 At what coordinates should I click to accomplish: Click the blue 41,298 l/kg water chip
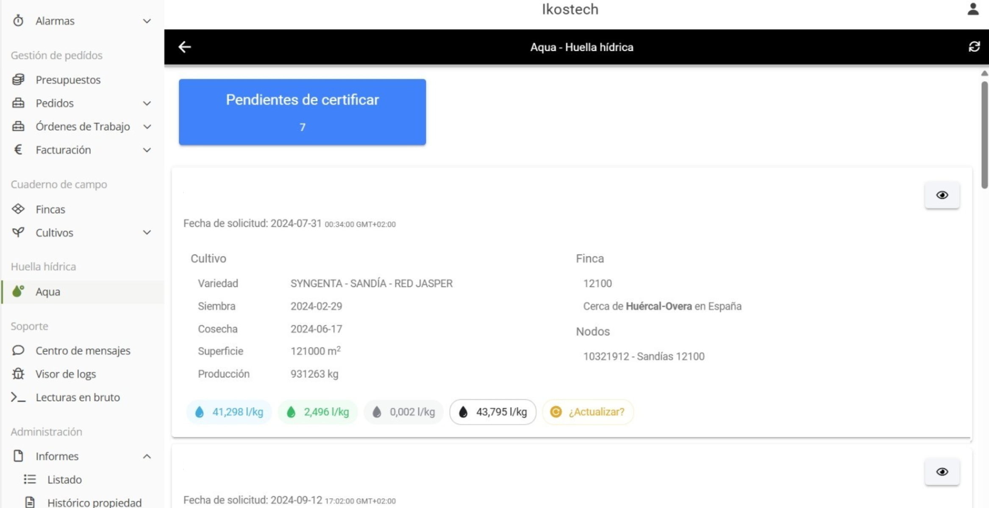coord(229,412)
